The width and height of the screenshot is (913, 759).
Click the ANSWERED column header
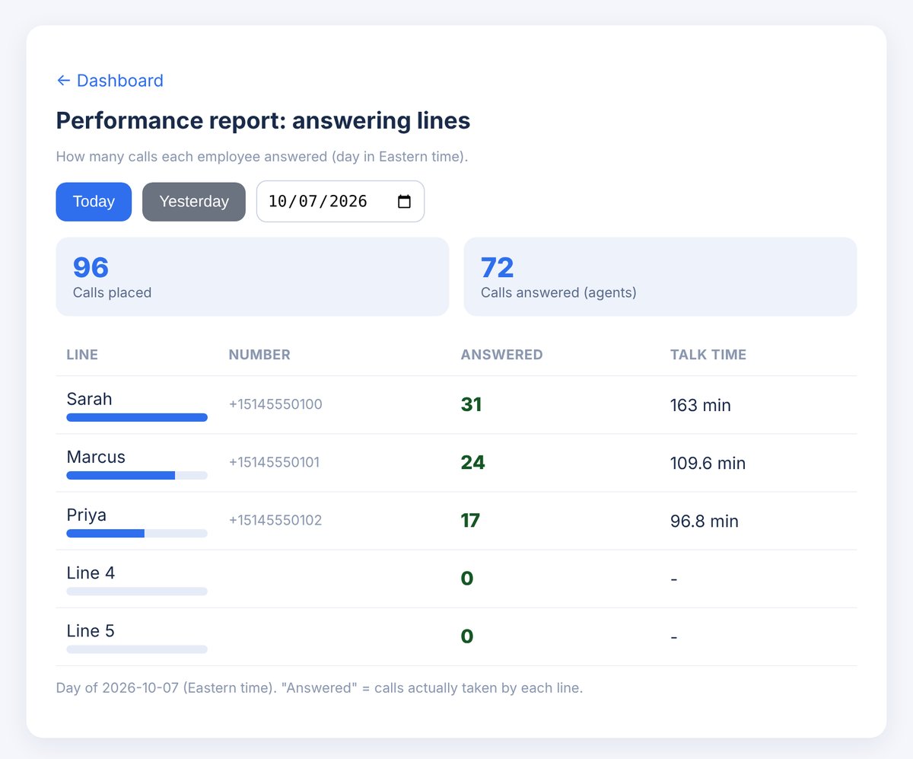(502, 355)
